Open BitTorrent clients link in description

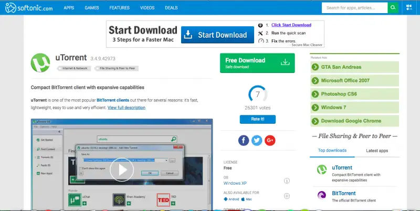pyautogui.click(x=113, y=100)
